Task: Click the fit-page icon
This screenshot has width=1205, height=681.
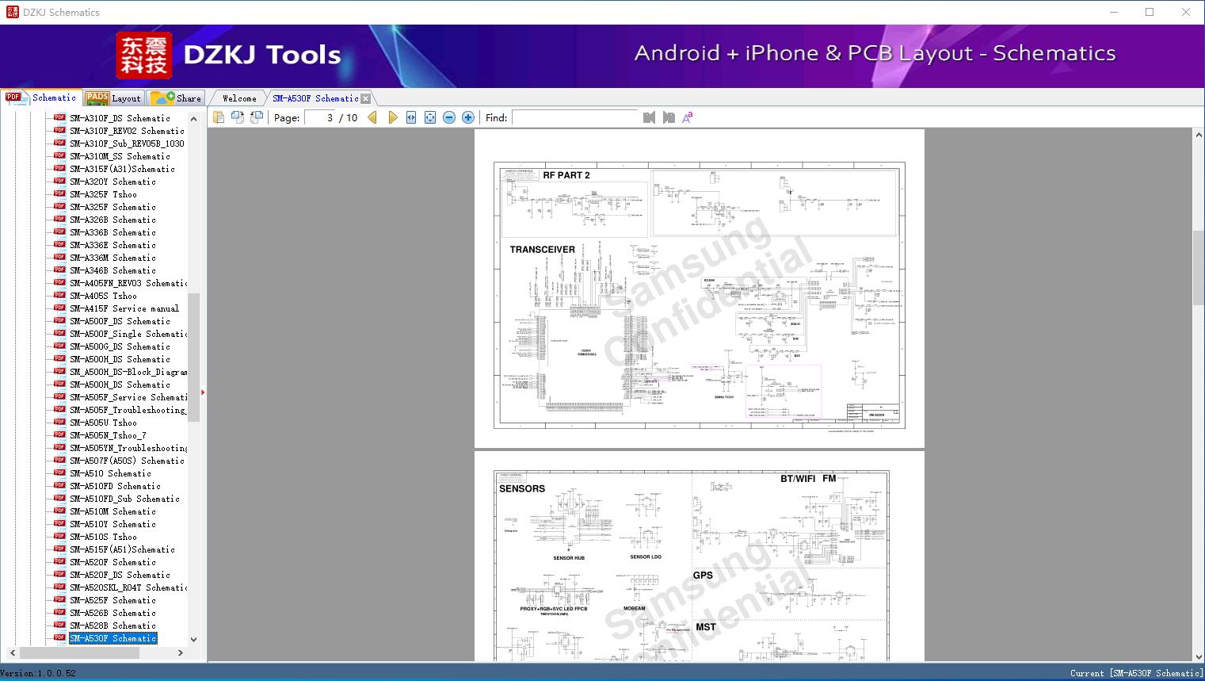Action: click(430, 117)
